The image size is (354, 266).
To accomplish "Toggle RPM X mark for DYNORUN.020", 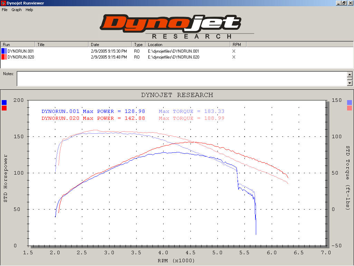I will coord(234,57).
